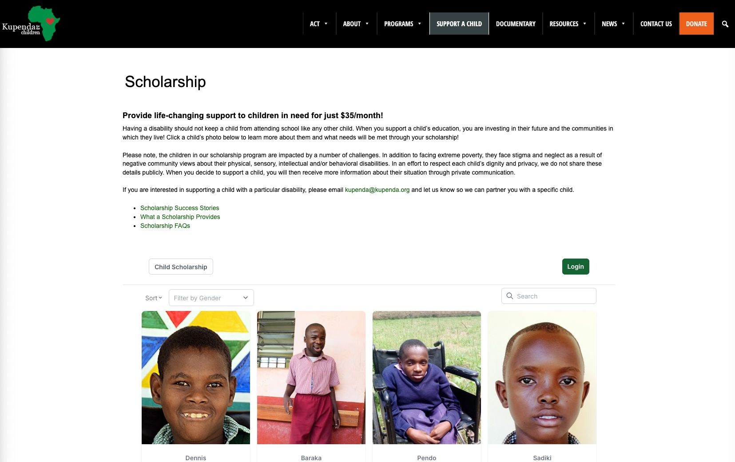Open the PROGRAMS dropdown menu

pos(403,24)
